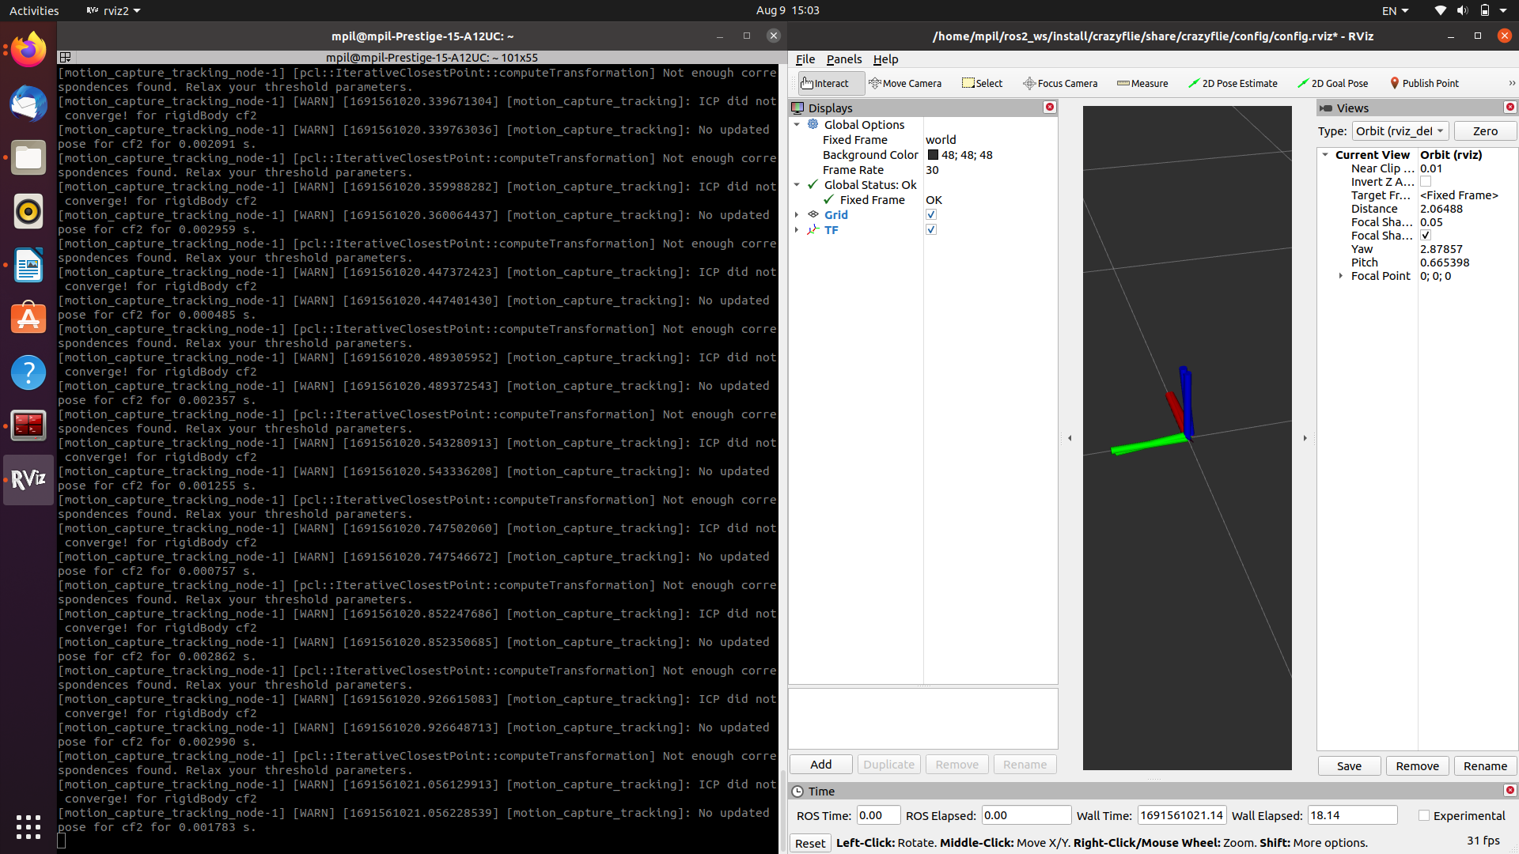Screen dimensions: 1519x854
Task: Uncheck the Grid display checkbox
Action: [x=931, y=214]
